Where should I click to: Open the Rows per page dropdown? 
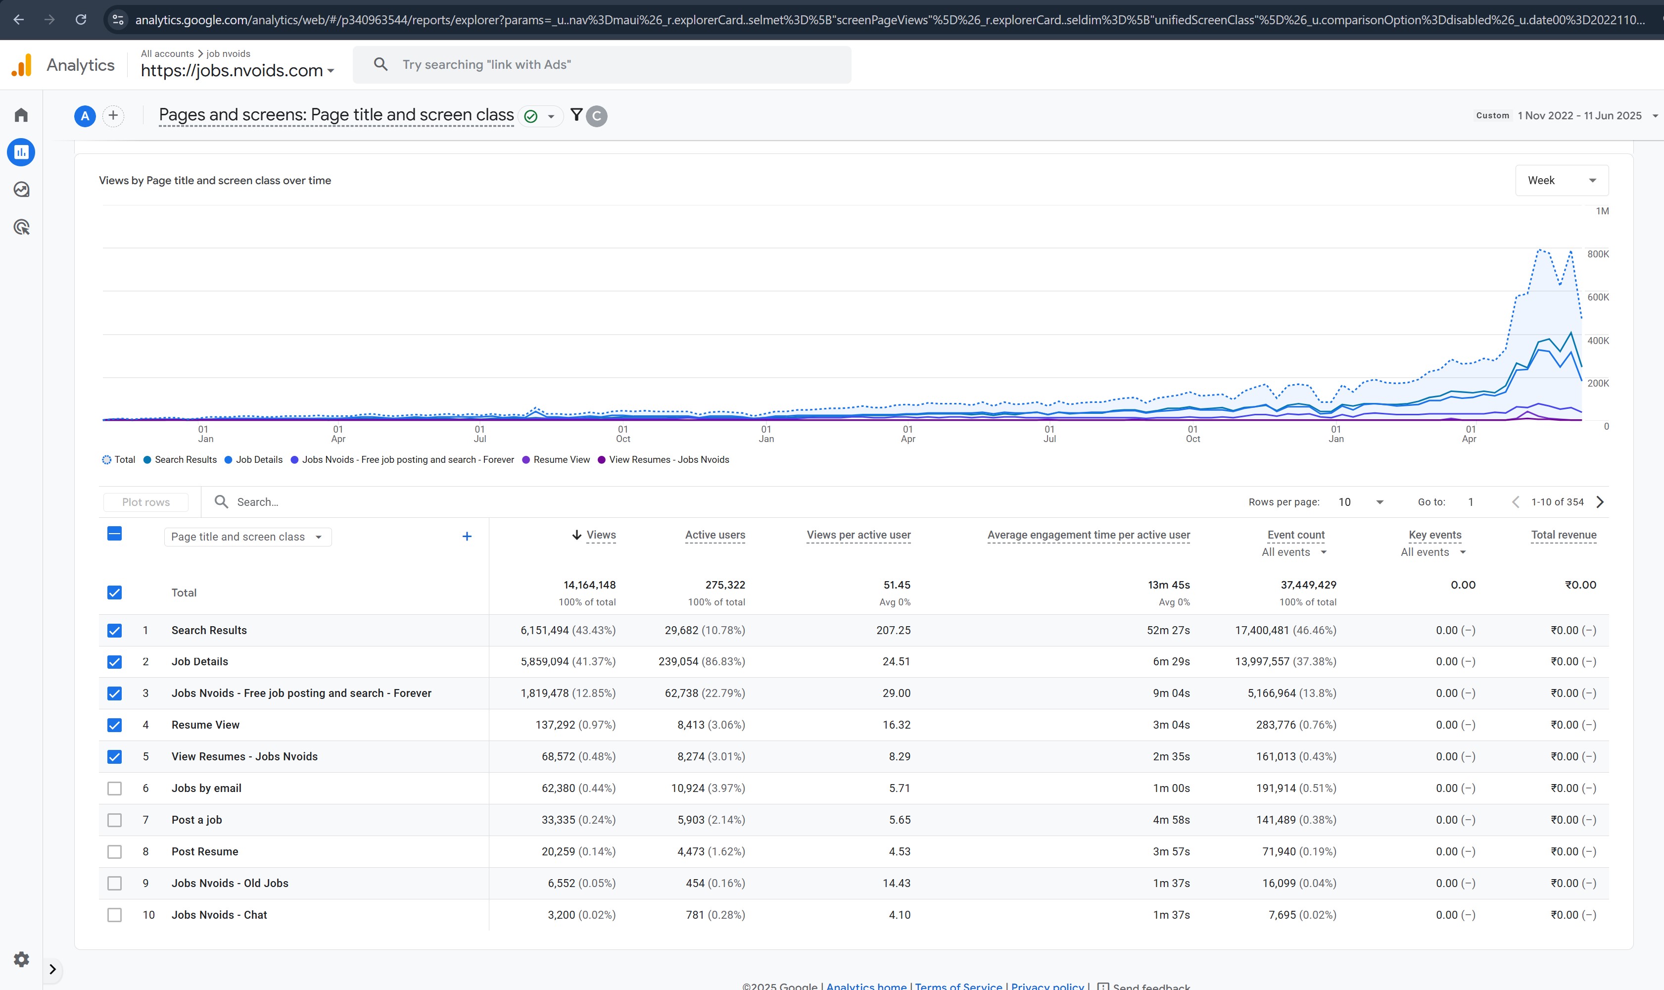click(1360, 501)
